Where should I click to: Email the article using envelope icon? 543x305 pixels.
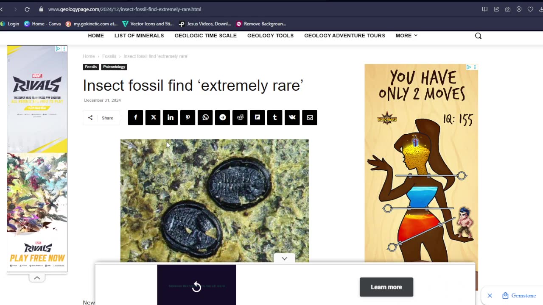pyautogui.click(x=310, y=118)
